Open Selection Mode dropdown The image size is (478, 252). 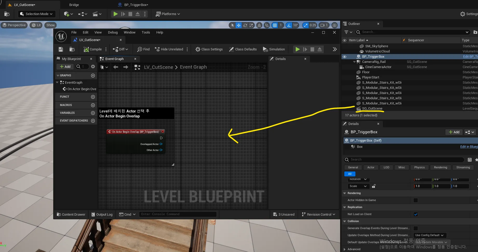36,14
